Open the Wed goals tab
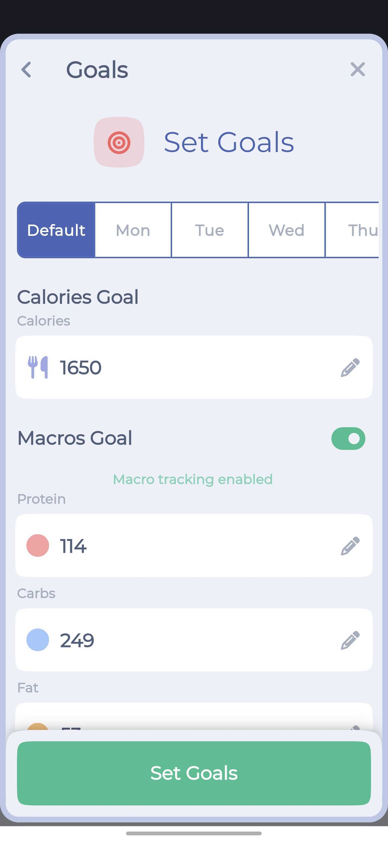Screen dimensions: 388x841 286,230
